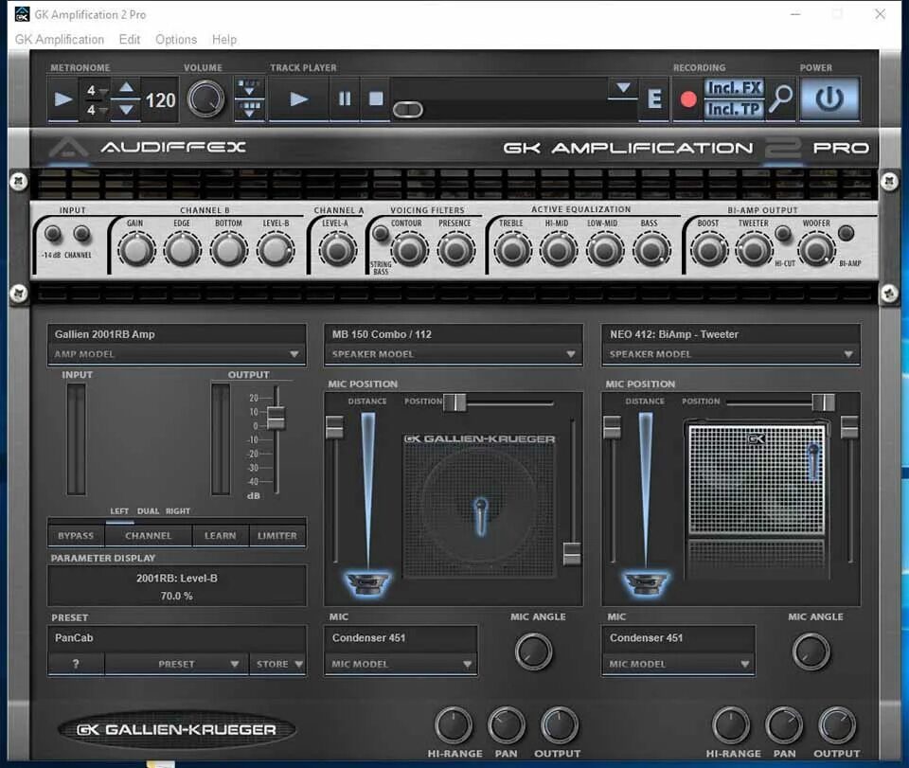The image size is (909, 768).
Task: Open the Options menu
Action: [176, 39]
